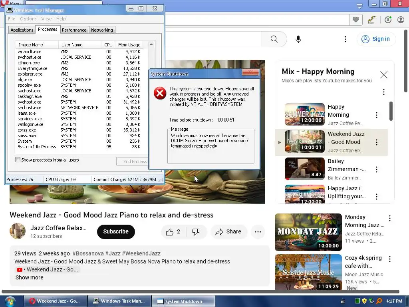Screen dimensions: 409x307
Task: Click the page vertical scrollbar thumb
Action: 406,61
